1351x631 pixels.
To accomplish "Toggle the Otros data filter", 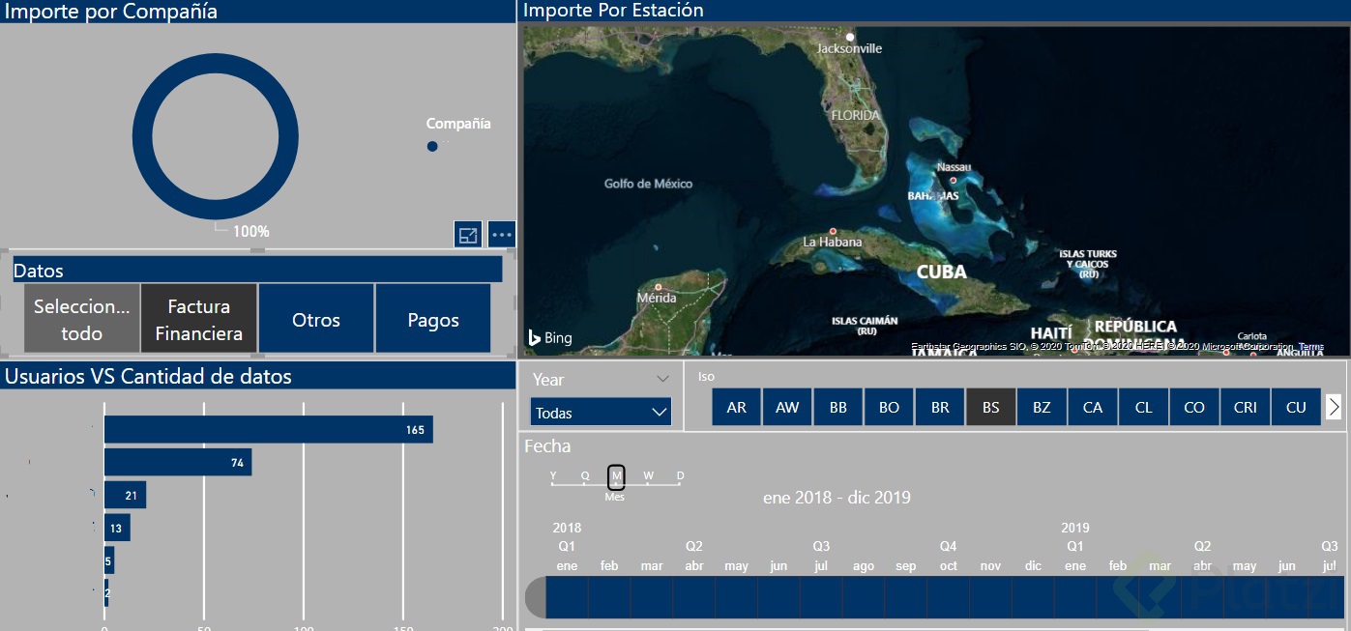I will 316,319.
